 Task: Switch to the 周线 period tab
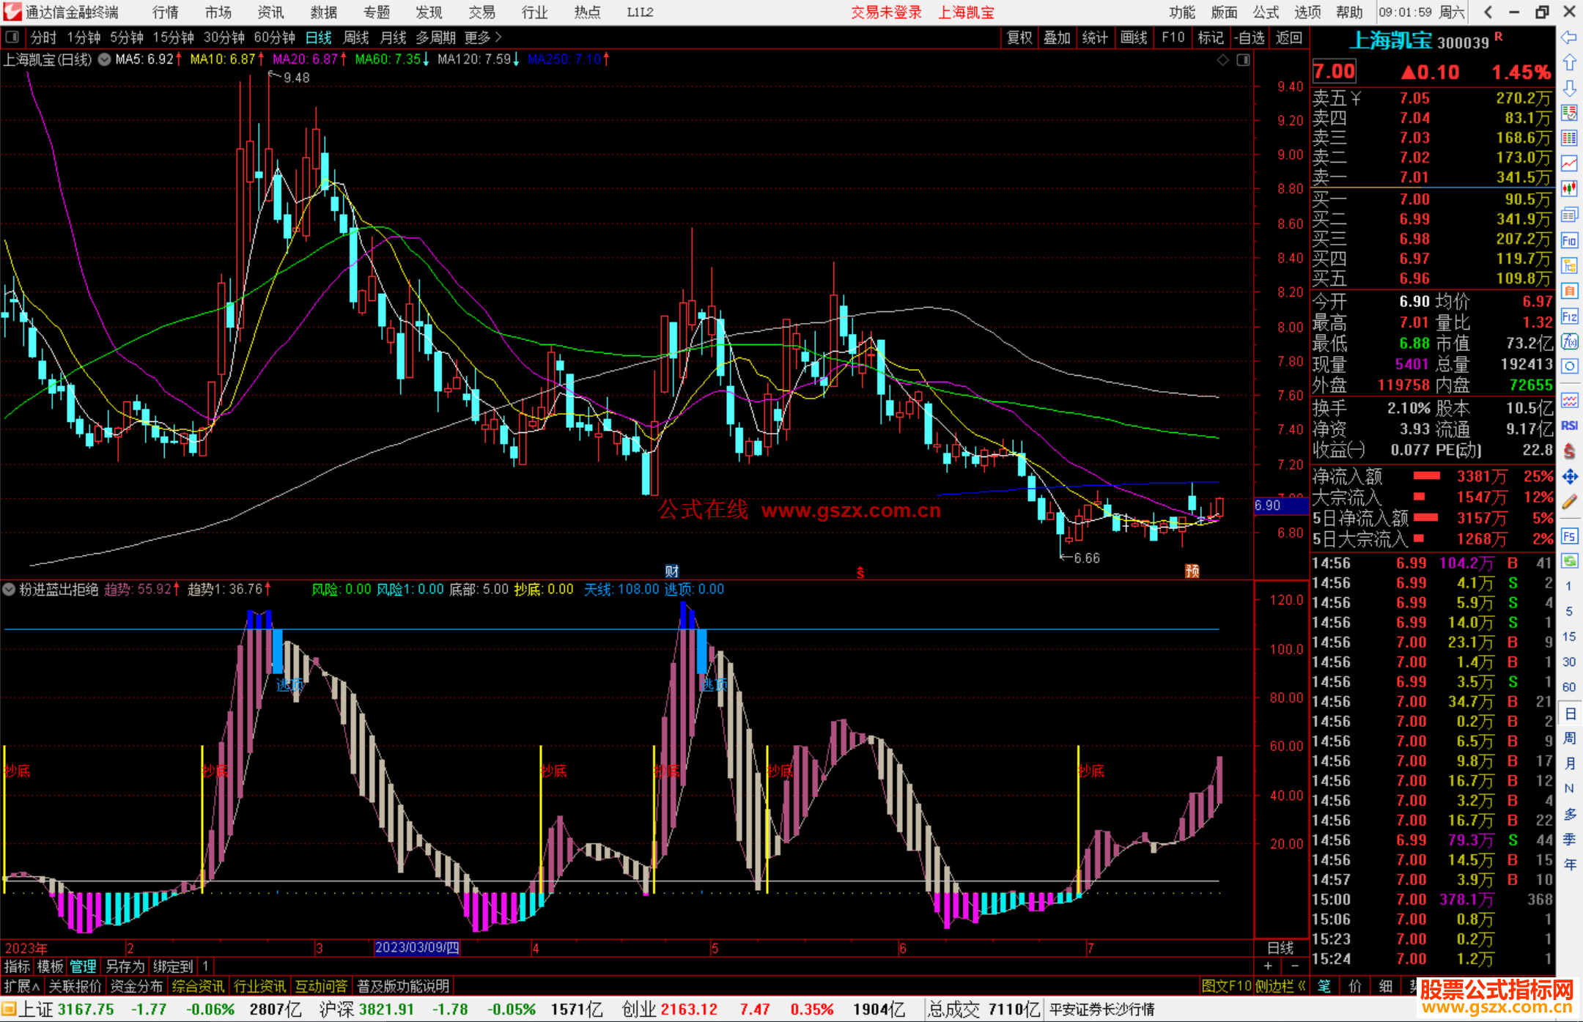click(x=356, y=37)
